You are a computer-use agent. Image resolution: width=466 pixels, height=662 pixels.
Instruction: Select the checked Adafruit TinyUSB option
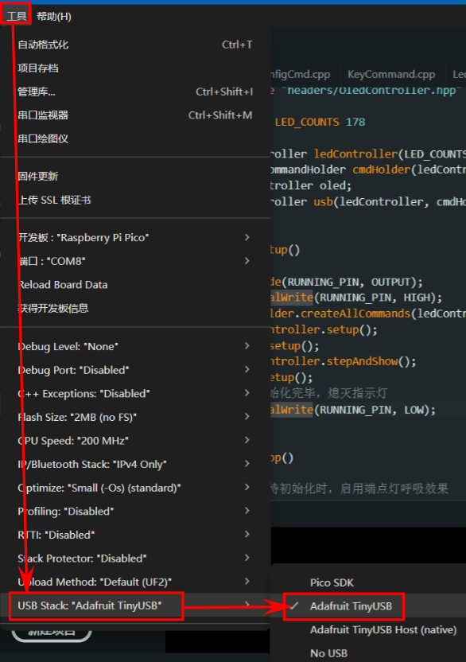click(368, 606)
